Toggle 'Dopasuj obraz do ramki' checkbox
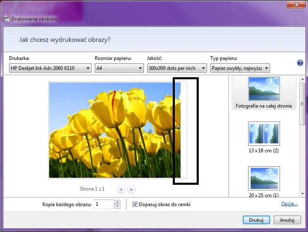The image size is (308, 232). (135, 204)
